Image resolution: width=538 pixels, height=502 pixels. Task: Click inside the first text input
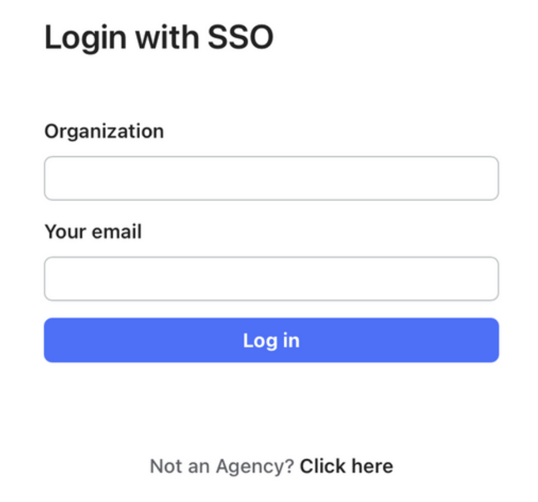[271, 178]
